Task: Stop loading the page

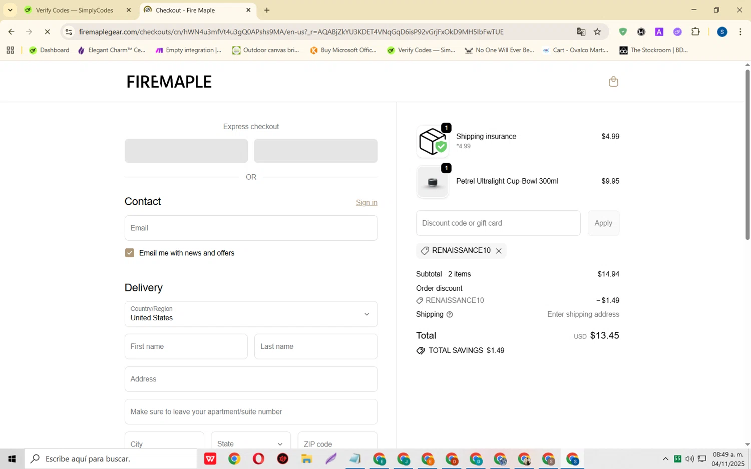Action: (47, 32)
